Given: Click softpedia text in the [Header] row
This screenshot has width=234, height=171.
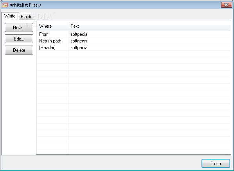Looking at the screenshot, I should click(79, 48).
